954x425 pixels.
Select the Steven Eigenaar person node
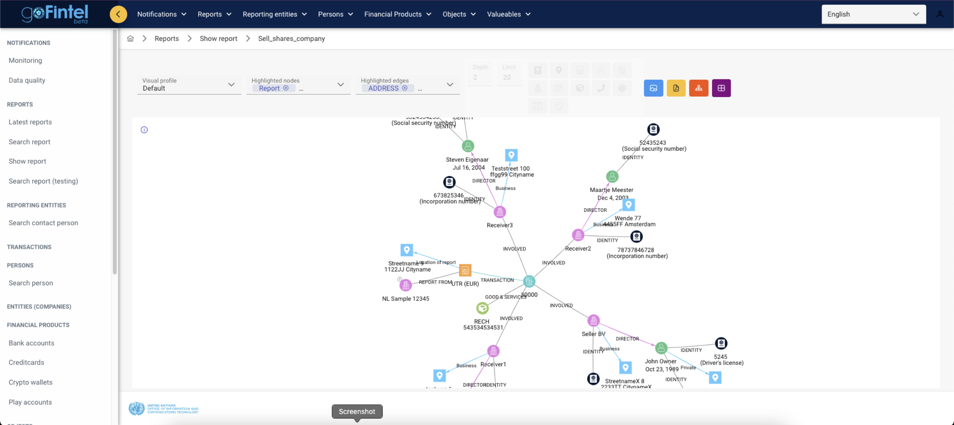coord(468,146)
